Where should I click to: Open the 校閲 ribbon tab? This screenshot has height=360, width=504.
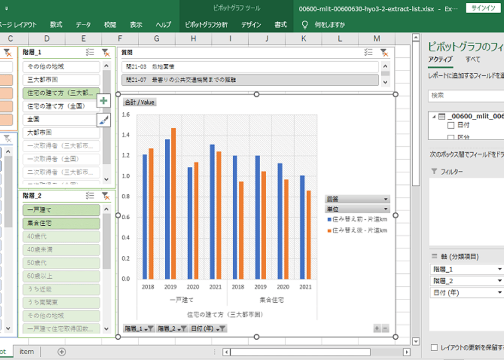(110, 25)
